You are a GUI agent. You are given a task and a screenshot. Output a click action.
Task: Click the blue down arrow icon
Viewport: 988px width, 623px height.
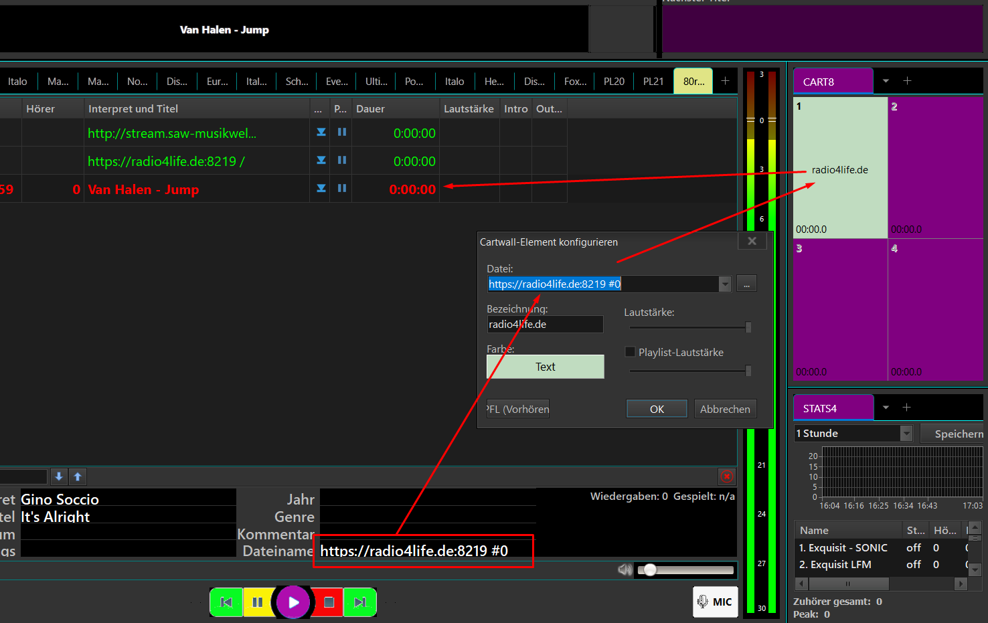tap(59, 476)
